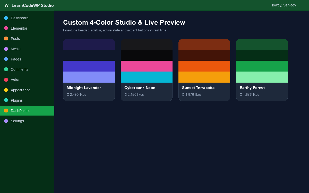Click the LearnCodeWP Studio site title
The width and height of the screenshot is (309, 193).
(33, 5)
